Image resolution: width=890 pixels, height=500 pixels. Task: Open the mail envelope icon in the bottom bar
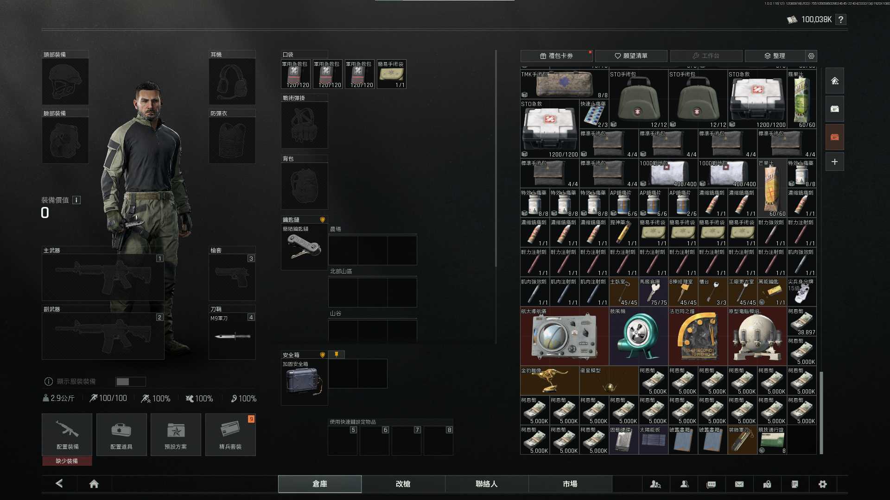coord(739,484)
